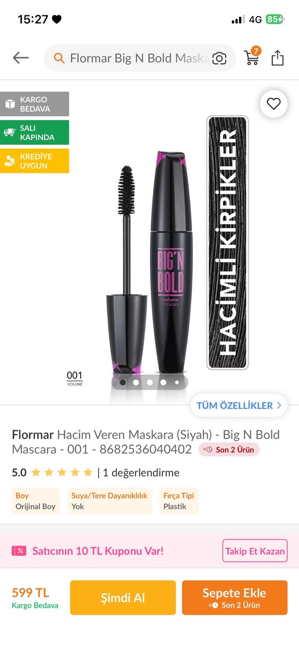Tap the Fırça Tipi Plastik chip

click(179, 501)
